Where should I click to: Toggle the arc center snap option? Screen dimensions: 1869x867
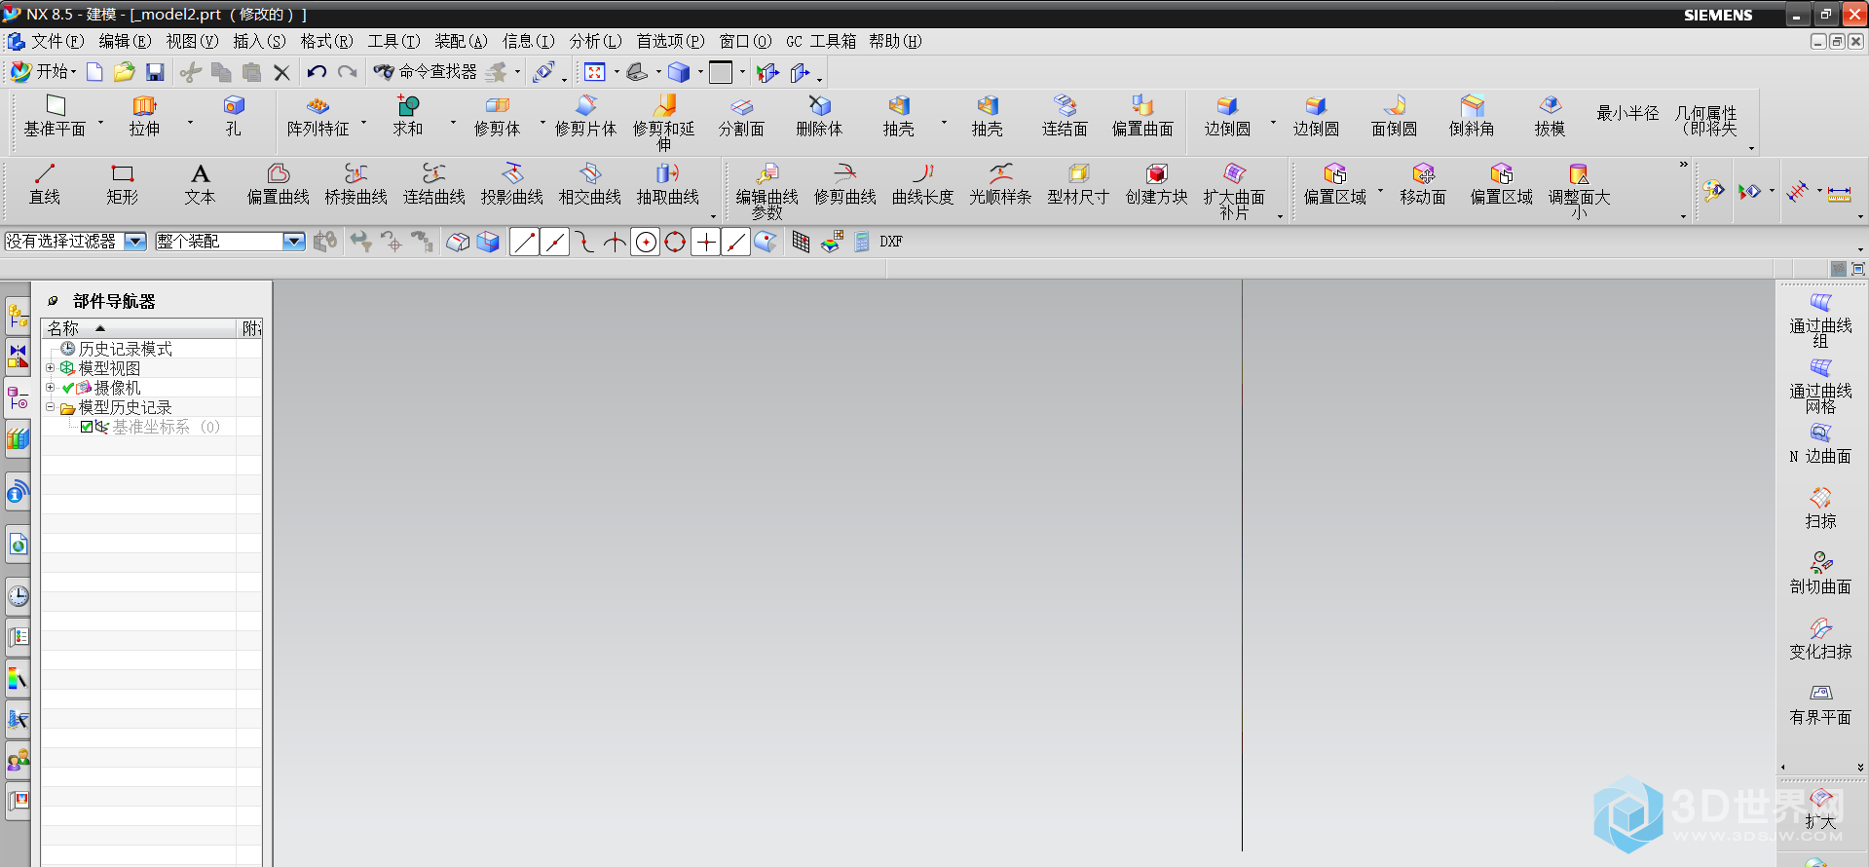tap(645, 242)
